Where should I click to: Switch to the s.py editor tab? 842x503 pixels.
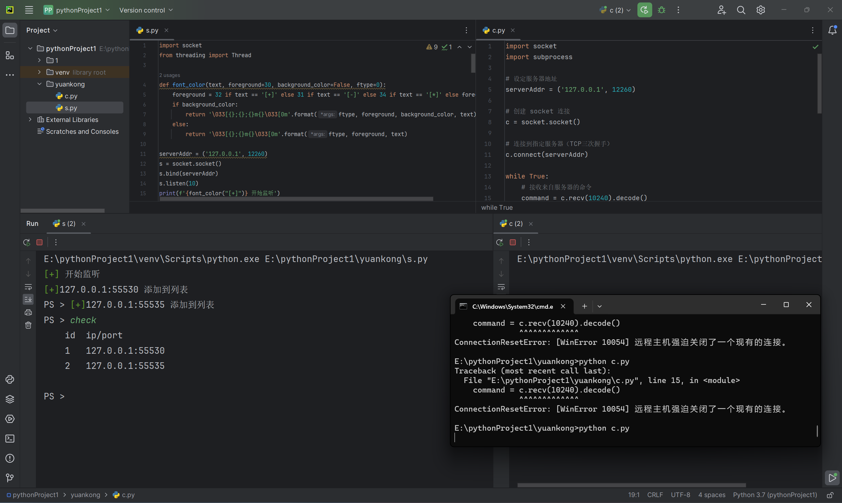tap(152, 30)
